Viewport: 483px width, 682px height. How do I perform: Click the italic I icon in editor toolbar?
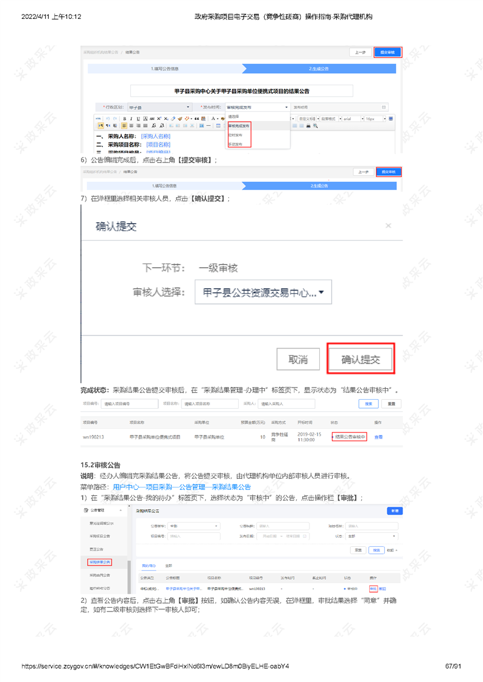tap(130, 119)
